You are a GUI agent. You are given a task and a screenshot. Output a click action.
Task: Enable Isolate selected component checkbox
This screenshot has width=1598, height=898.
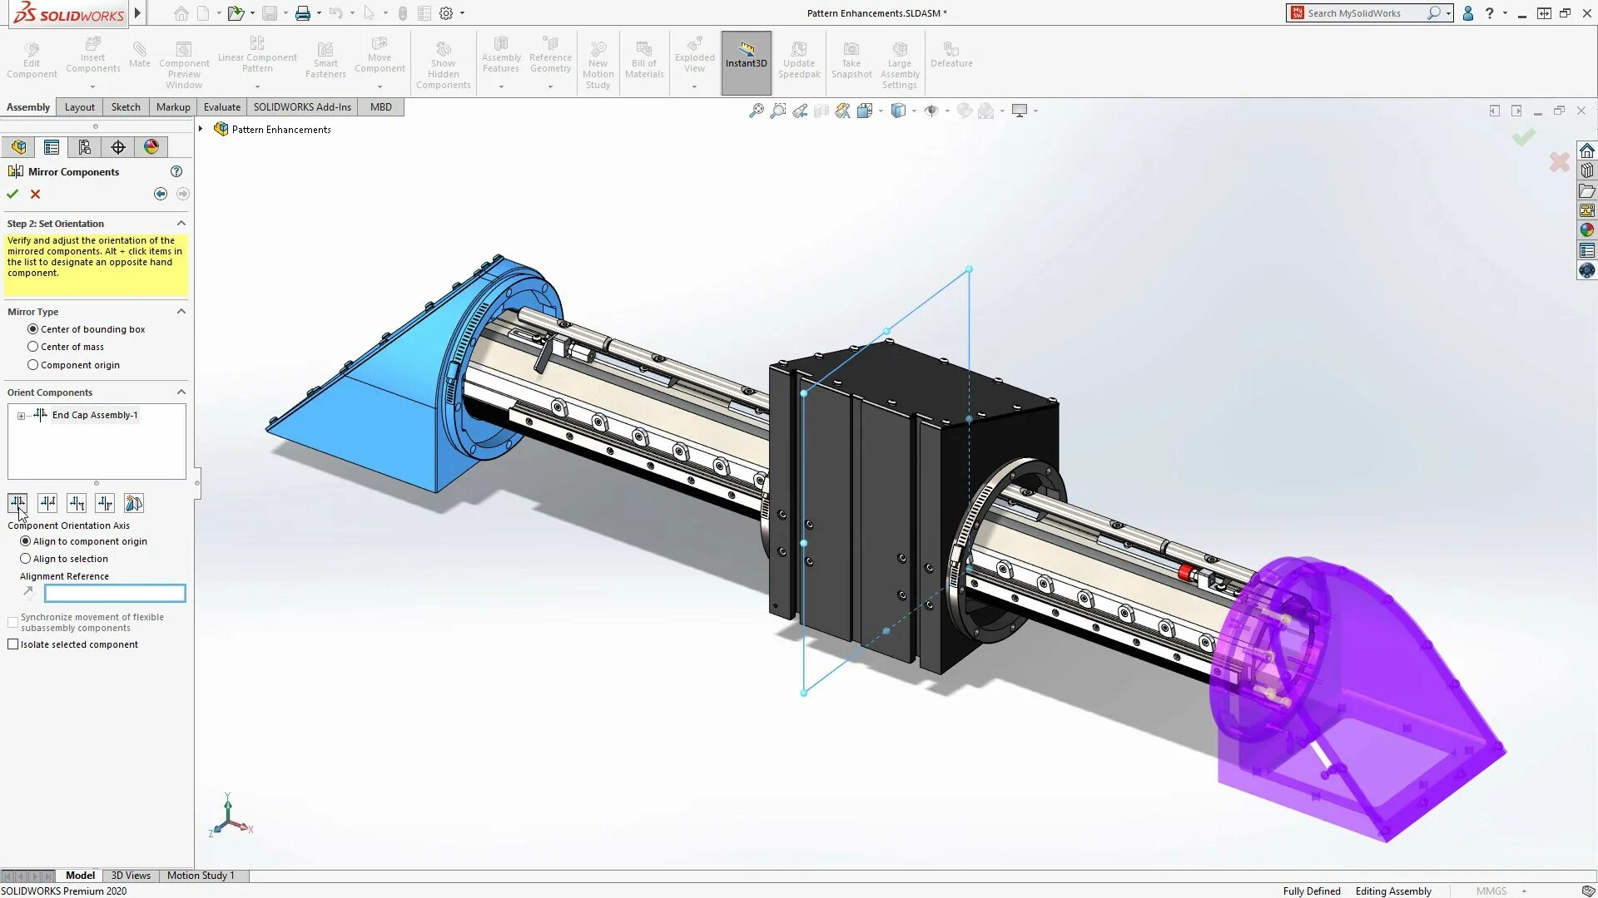(x=13, y=644)
